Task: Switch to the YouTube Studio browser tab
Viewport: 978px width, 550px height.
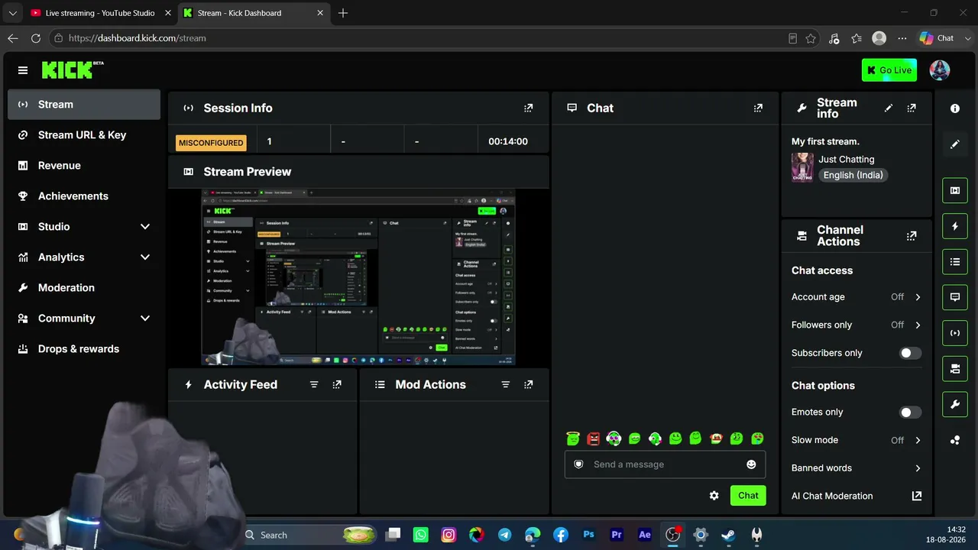Action: coord(99,13)
